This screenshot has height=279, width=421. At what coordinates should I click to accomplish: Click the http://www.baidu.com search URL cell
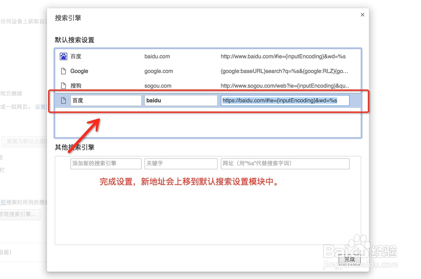pyautogui.click(x=283, y=56)
